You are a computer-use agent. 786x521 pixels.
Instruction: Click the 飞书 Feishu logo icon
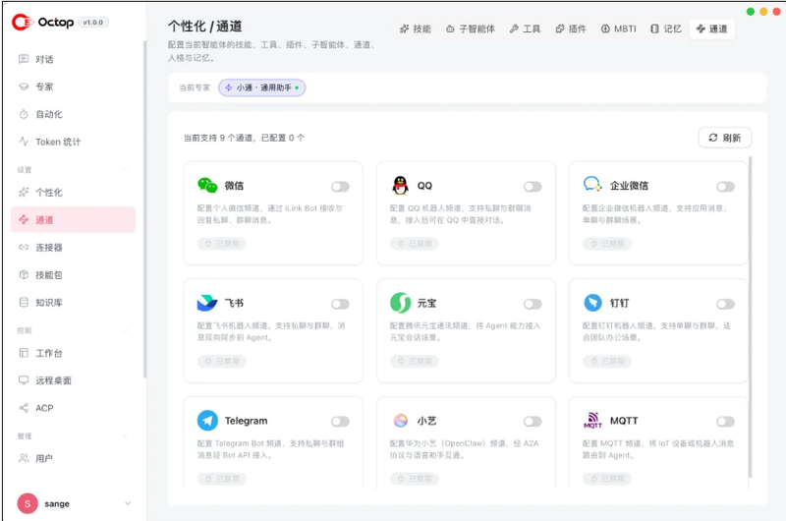[207, 303]
